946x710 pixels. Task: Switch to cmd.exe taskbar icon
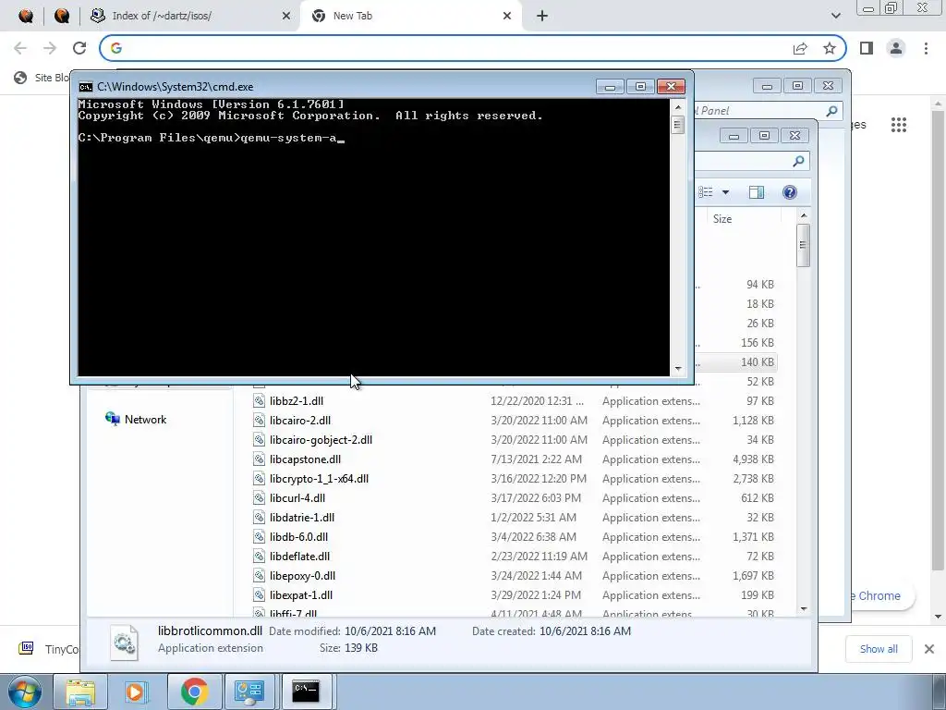306,692
